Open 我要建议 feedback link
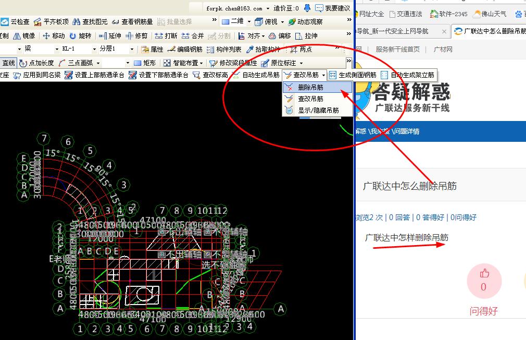The width and height of the screenshot is (526, 340). point(332,8)
